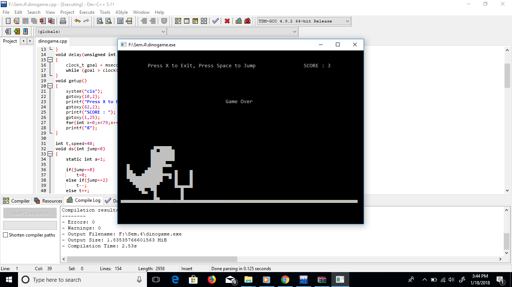Click the Open file toolbar icon
The width and height of the screenshot is (512, 287).
pos(17,21)
